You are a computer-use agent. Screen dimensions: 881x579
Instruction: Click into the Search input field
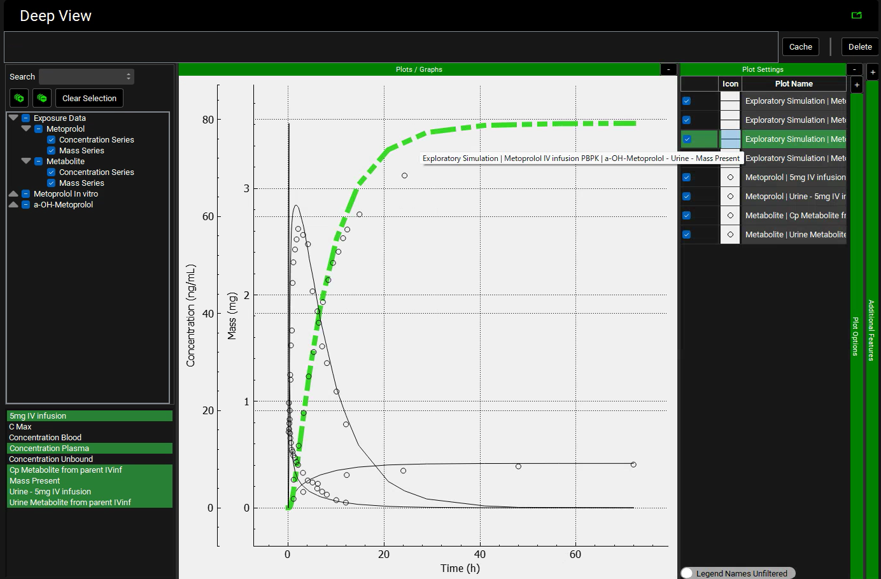[86, 76]
